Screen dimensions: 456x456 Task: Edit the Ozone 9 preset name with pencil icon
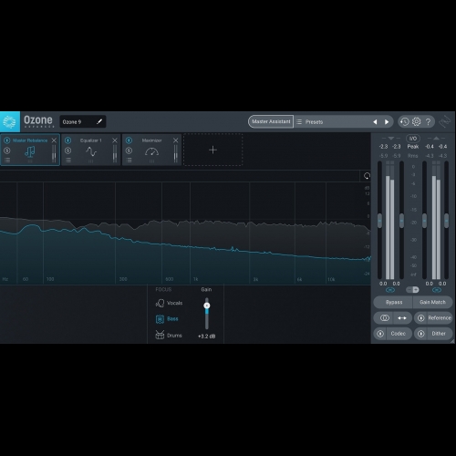coord(99,121)
